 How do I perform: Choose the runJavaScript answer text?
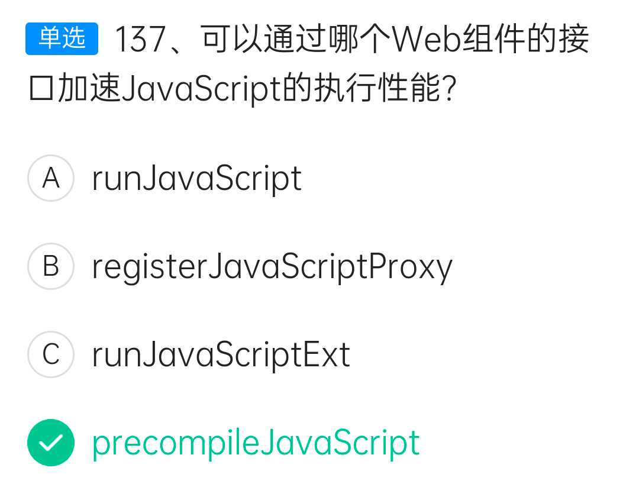click(197, 179)
